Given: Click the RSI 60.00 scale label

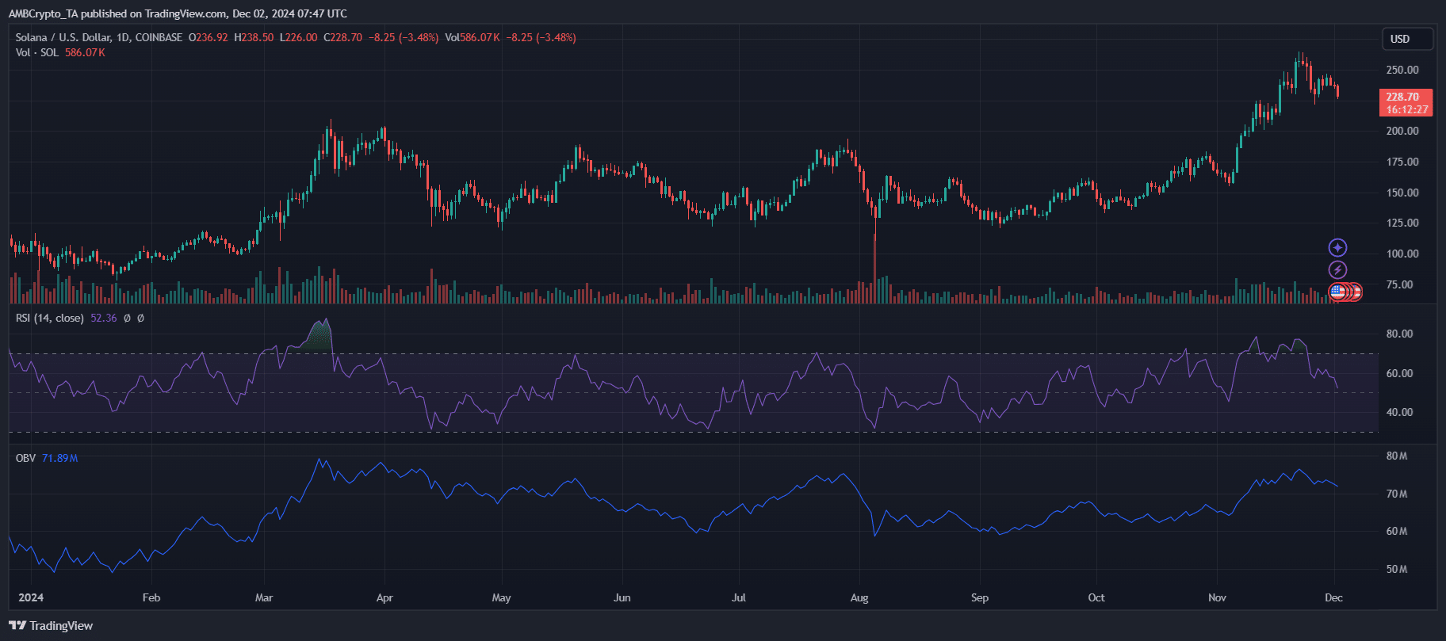Looking at the screenshot, I should [1400, 373].
